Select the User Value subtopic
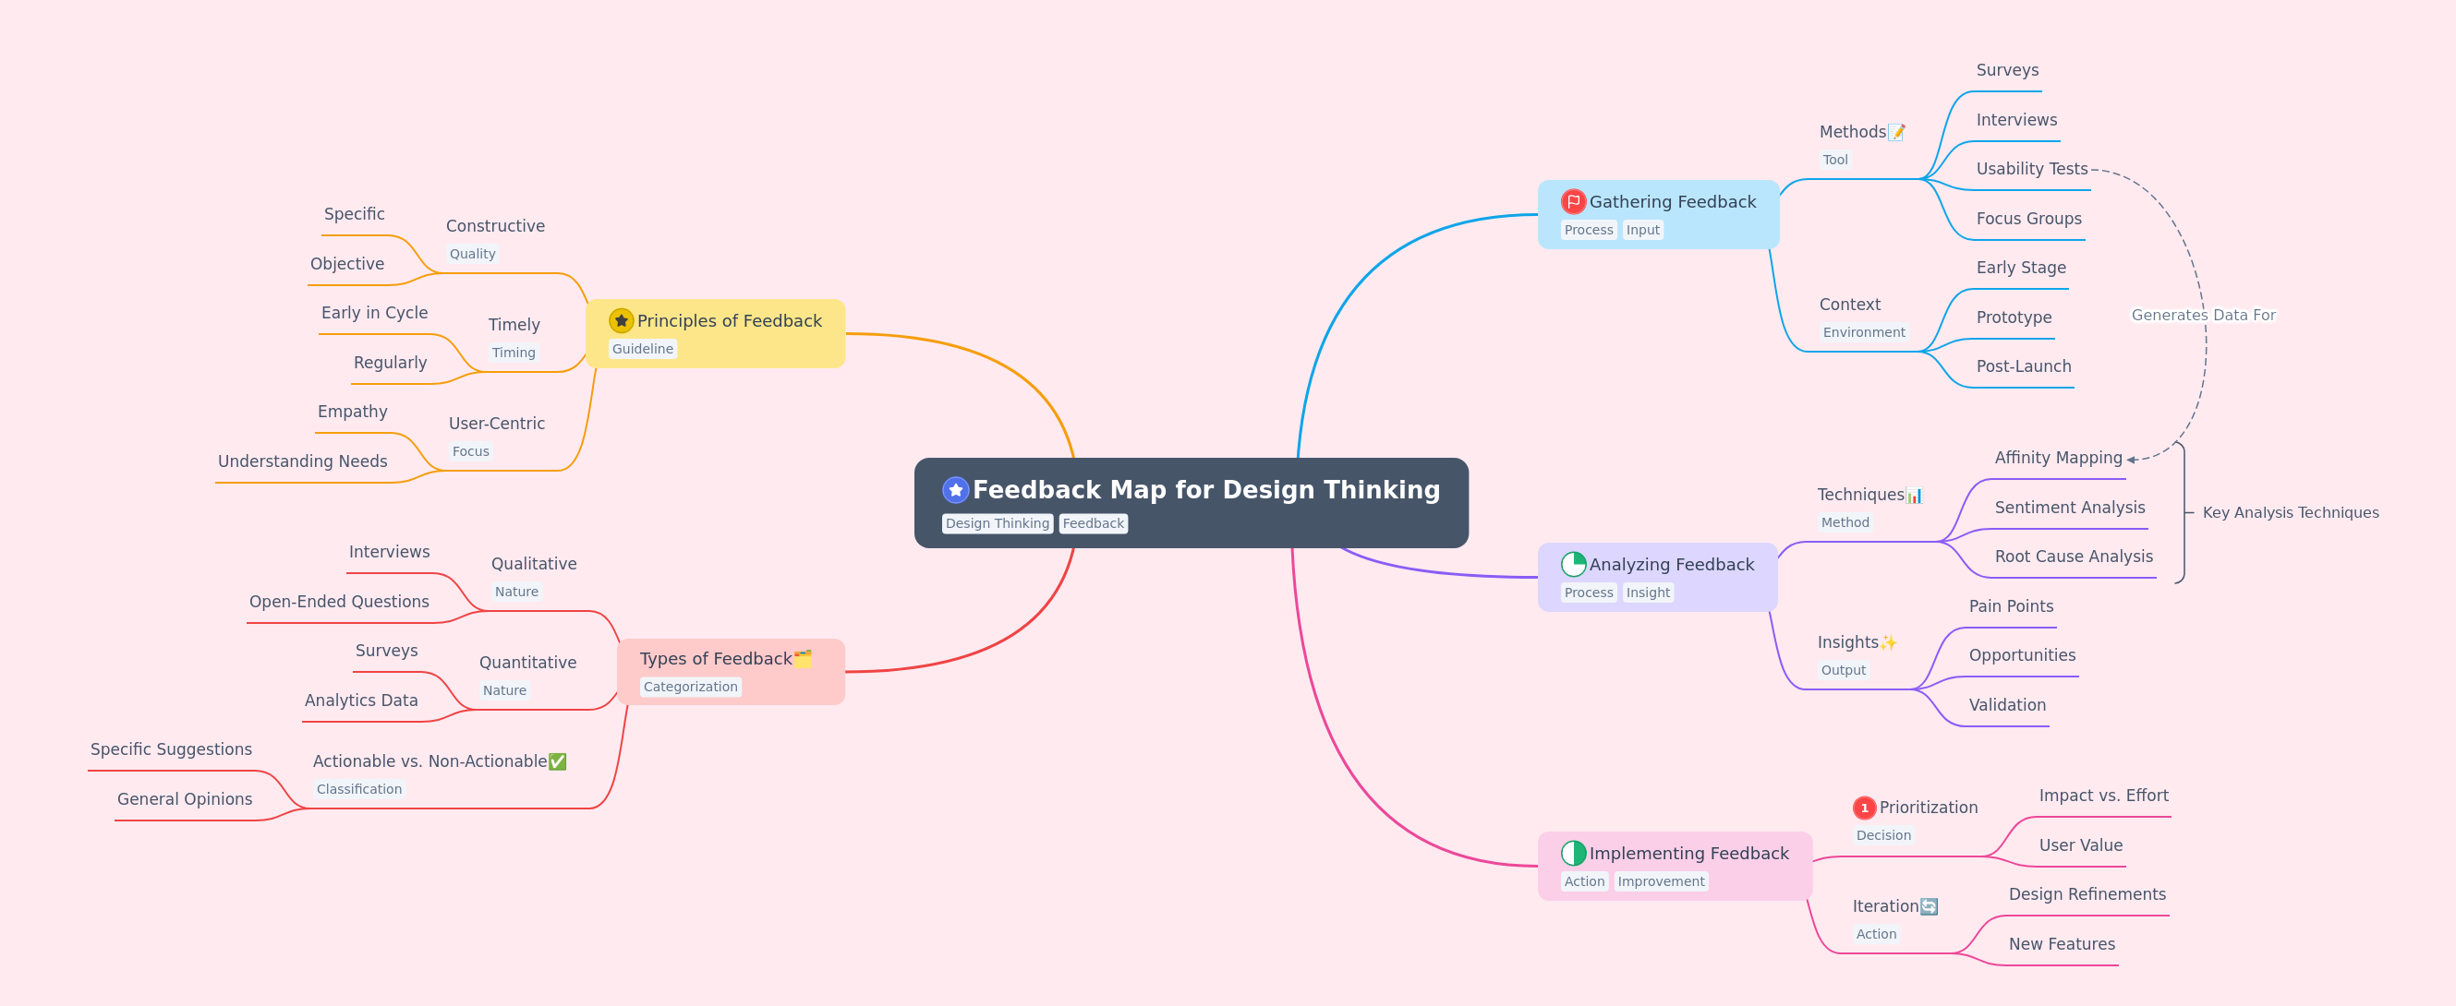 (2080, 846)
